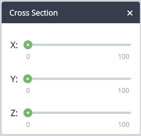Click the 0 label under X slider
This screenshot has width=141, height=136.
click(28, 56)
